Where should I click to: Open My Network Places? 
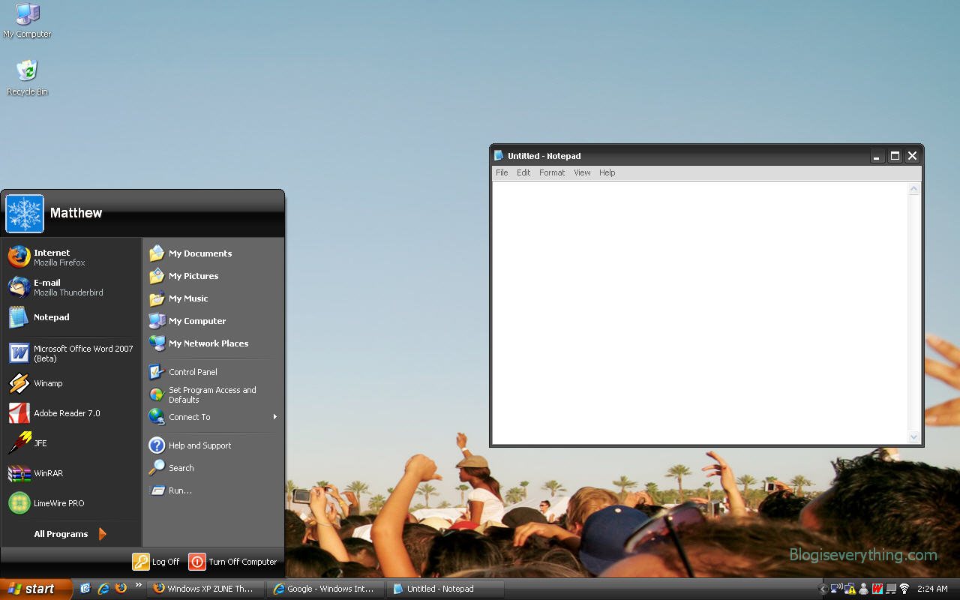click(x=213, y=343)
